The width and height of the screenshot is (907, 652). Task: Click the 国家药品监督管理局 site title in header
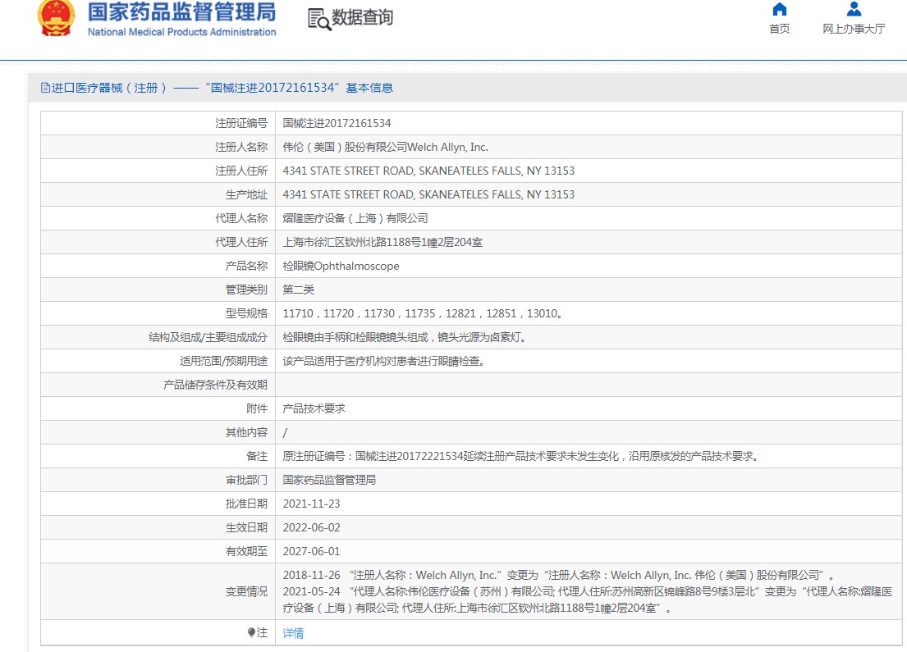coord(181,11)
